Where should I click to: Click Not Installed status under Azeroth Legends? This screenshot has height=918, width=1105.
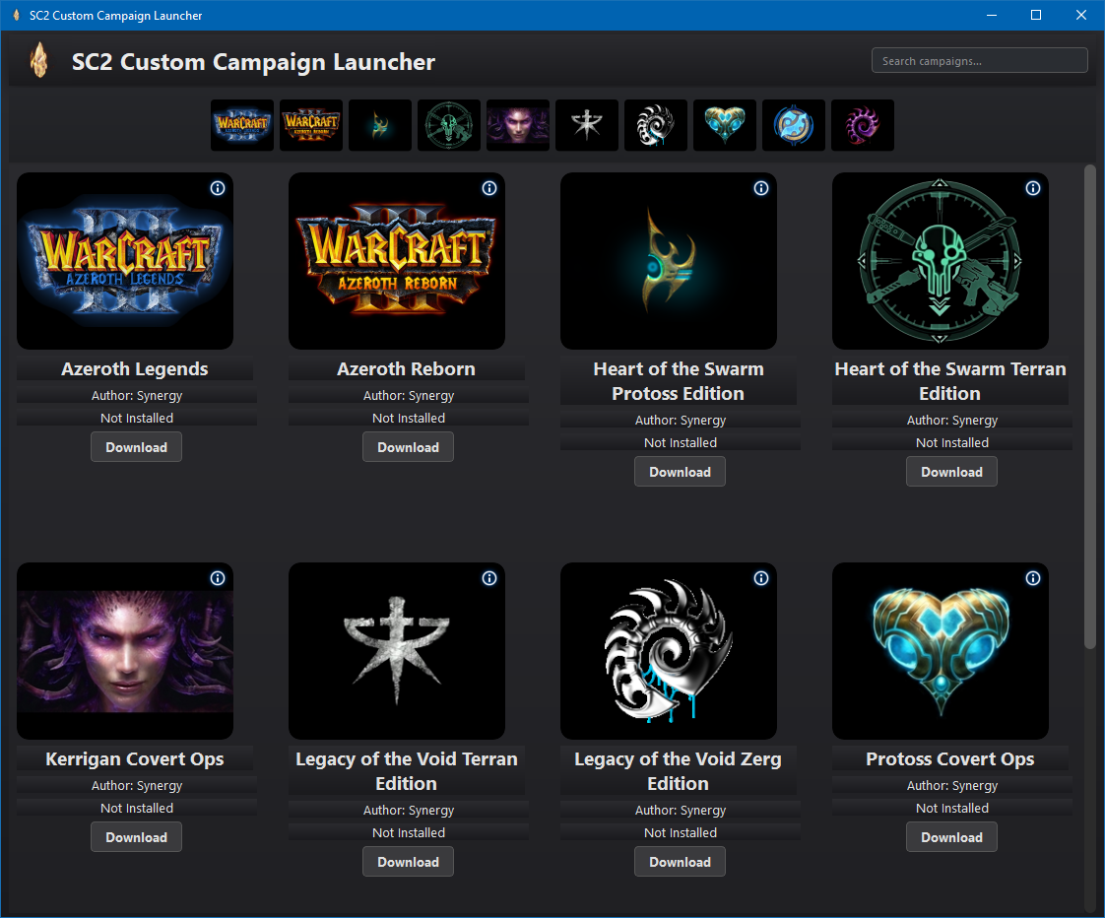coord(137,418)
